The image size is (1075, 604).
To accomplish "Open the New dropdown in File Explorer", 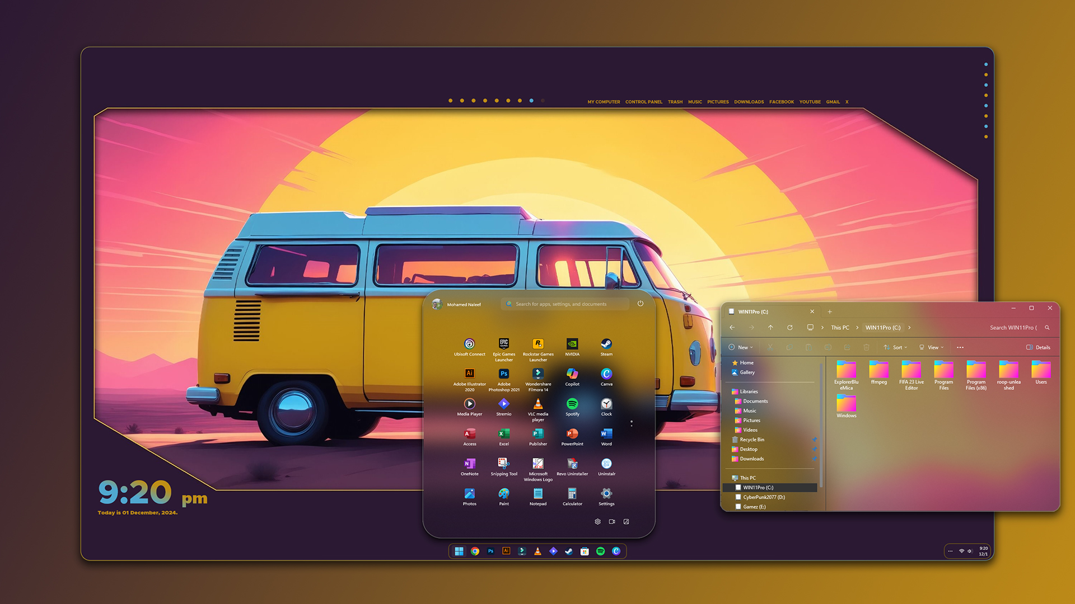I will 741,347.
